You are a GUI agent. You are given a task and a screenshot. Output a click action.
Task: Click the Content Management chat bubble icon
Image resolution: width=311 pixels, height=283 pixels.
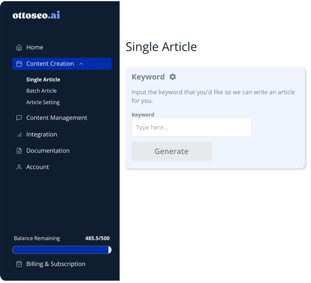[19, 118]
